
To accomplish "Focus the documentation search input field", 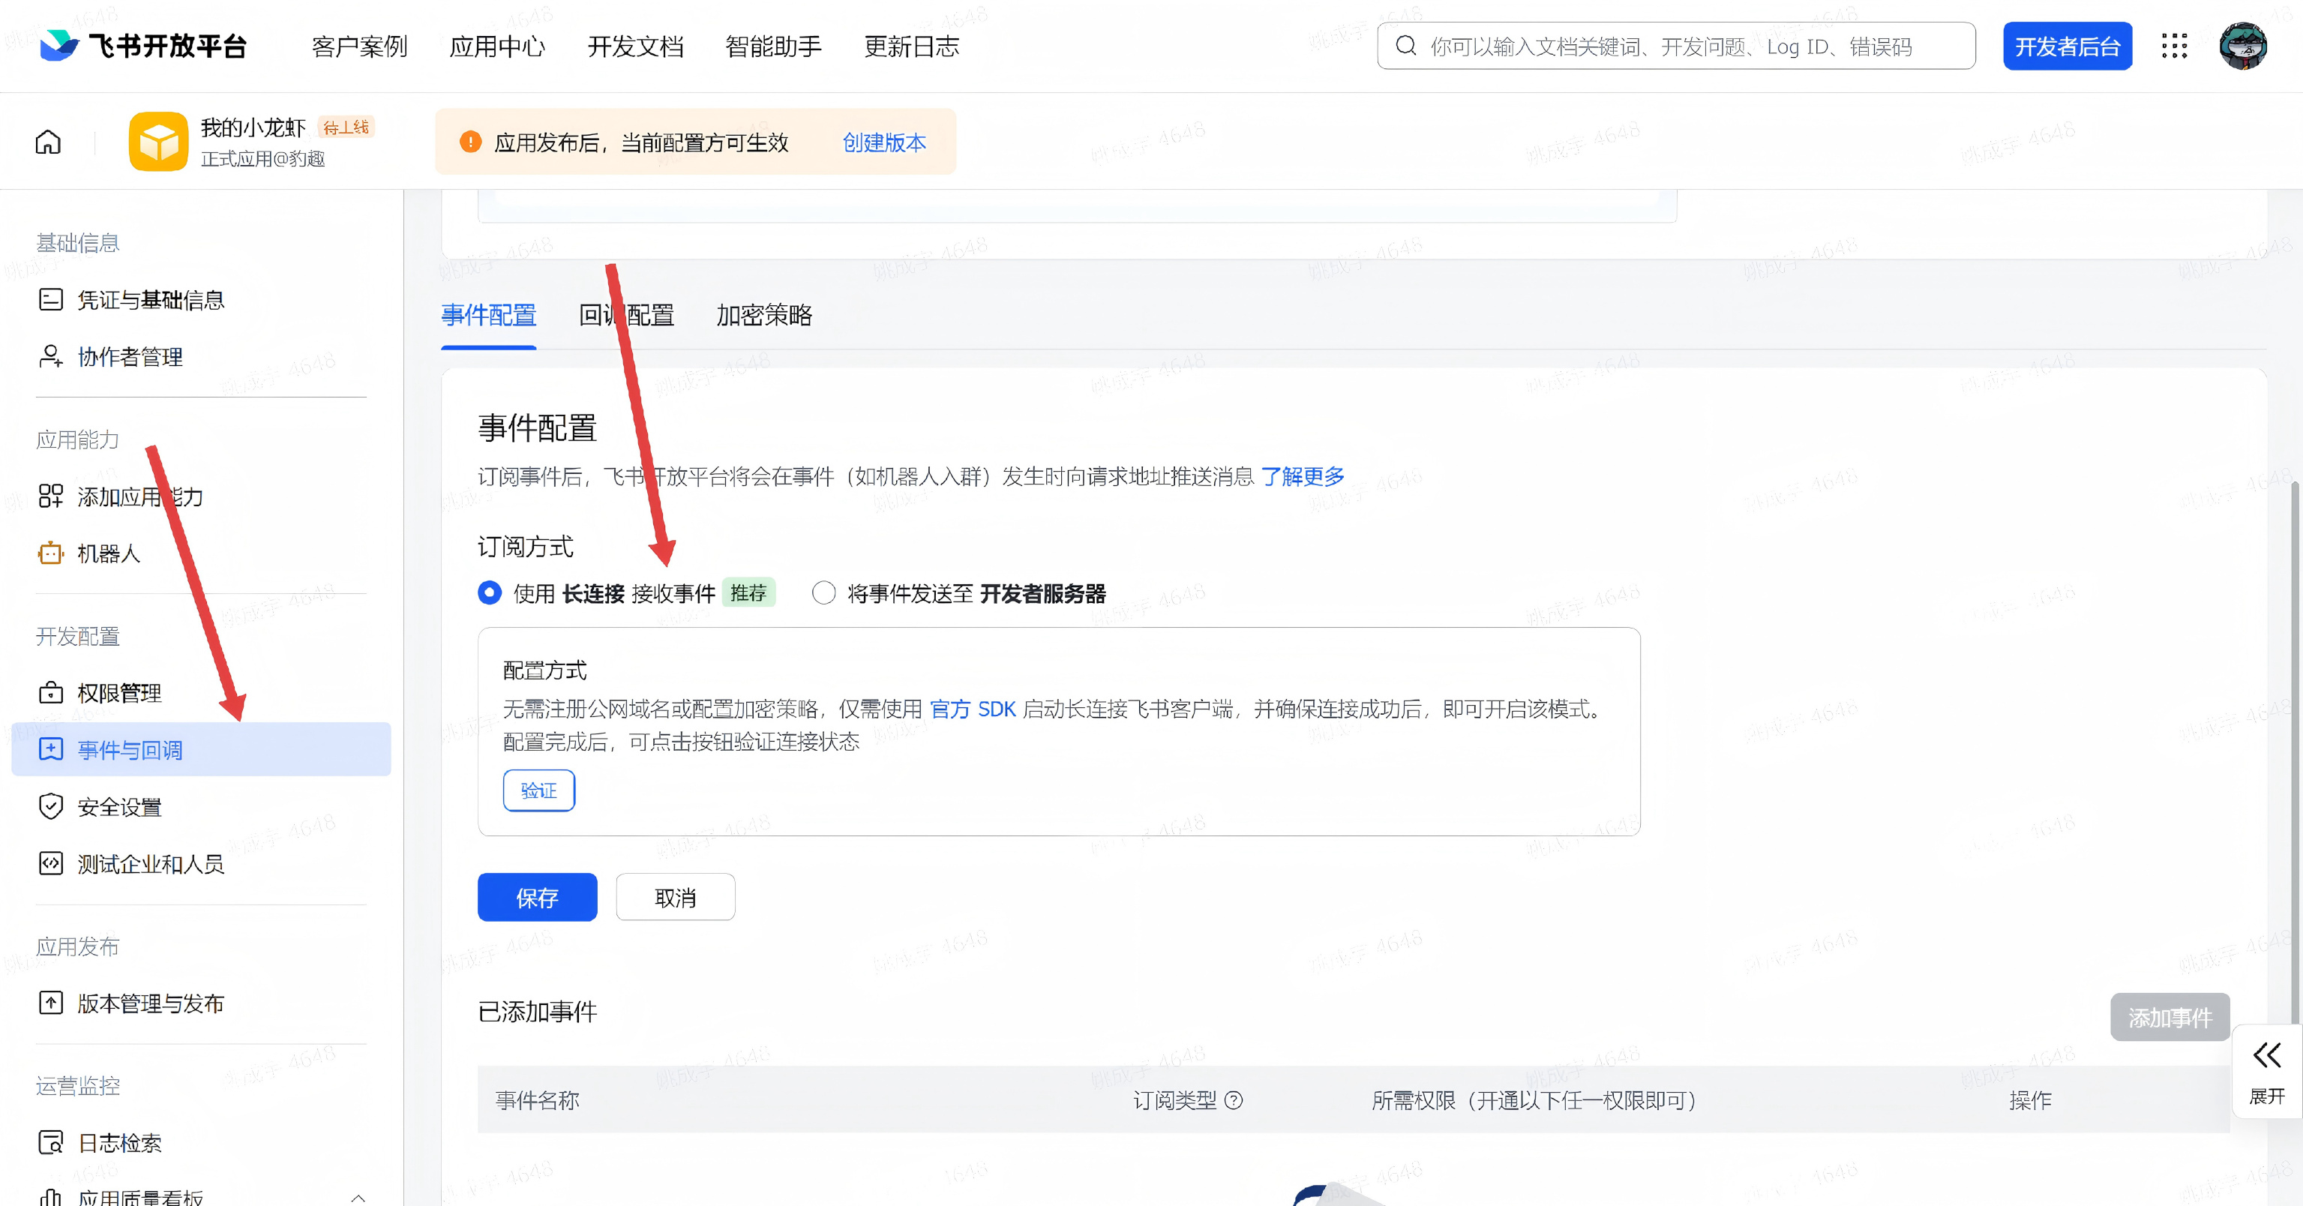I will 1676,46.
